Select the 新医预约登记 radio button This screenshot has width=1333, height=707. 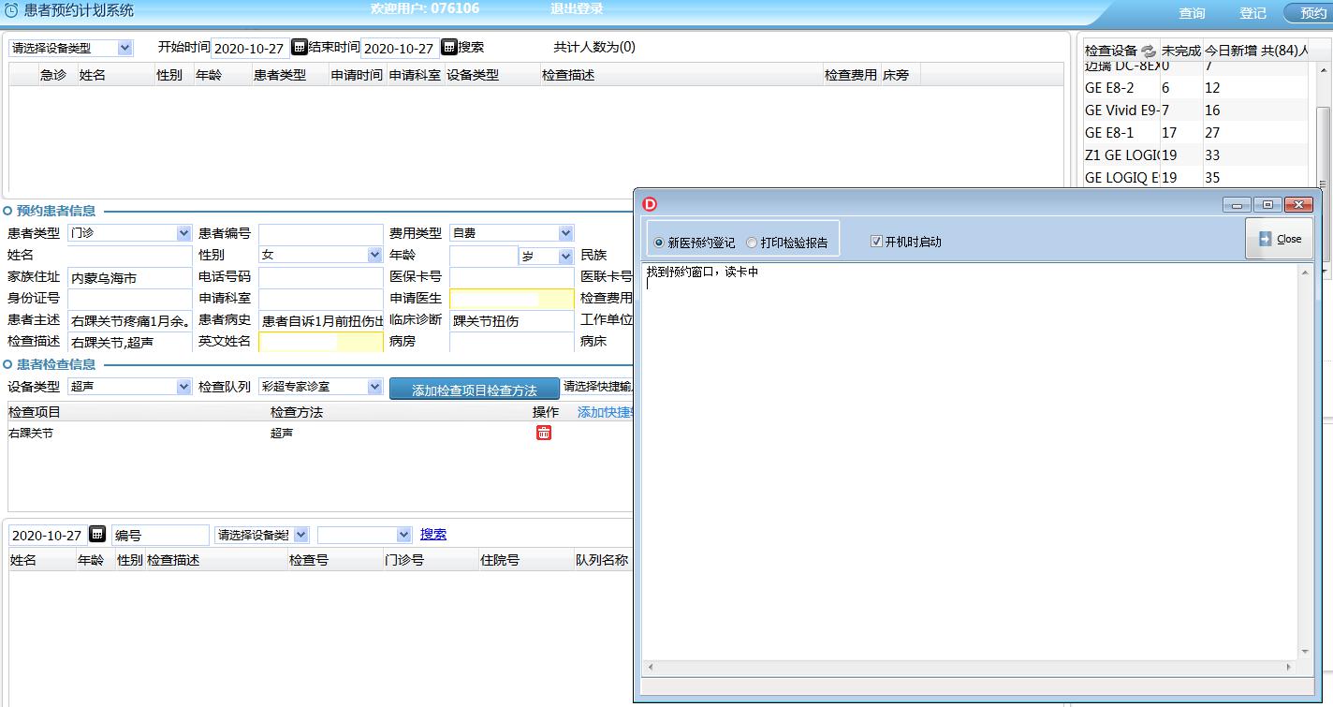click(x=659, y=243)
